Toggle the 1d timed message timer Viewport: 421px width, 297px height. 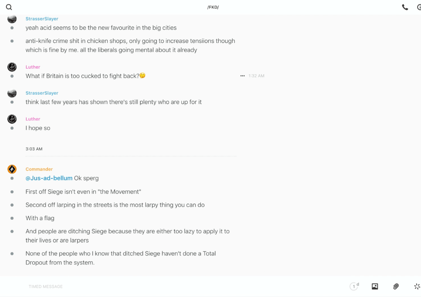point(354,286)
